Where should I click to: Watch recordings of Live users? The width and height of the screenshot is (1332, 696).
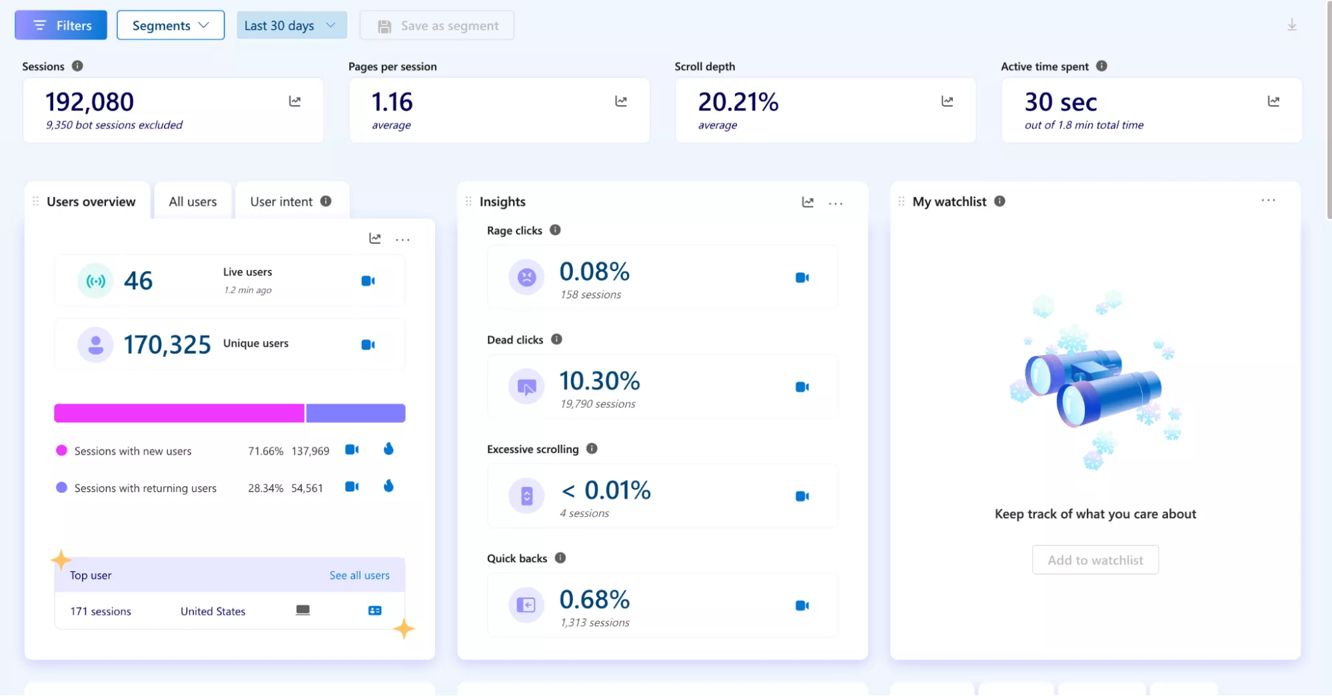coord(368,281)
